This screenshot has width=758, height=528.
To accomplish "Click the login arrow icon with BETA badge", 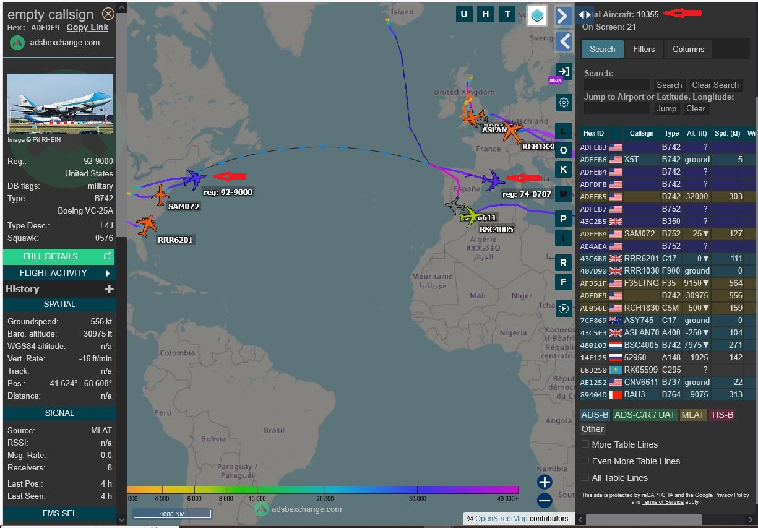I will tap(563, 71).
